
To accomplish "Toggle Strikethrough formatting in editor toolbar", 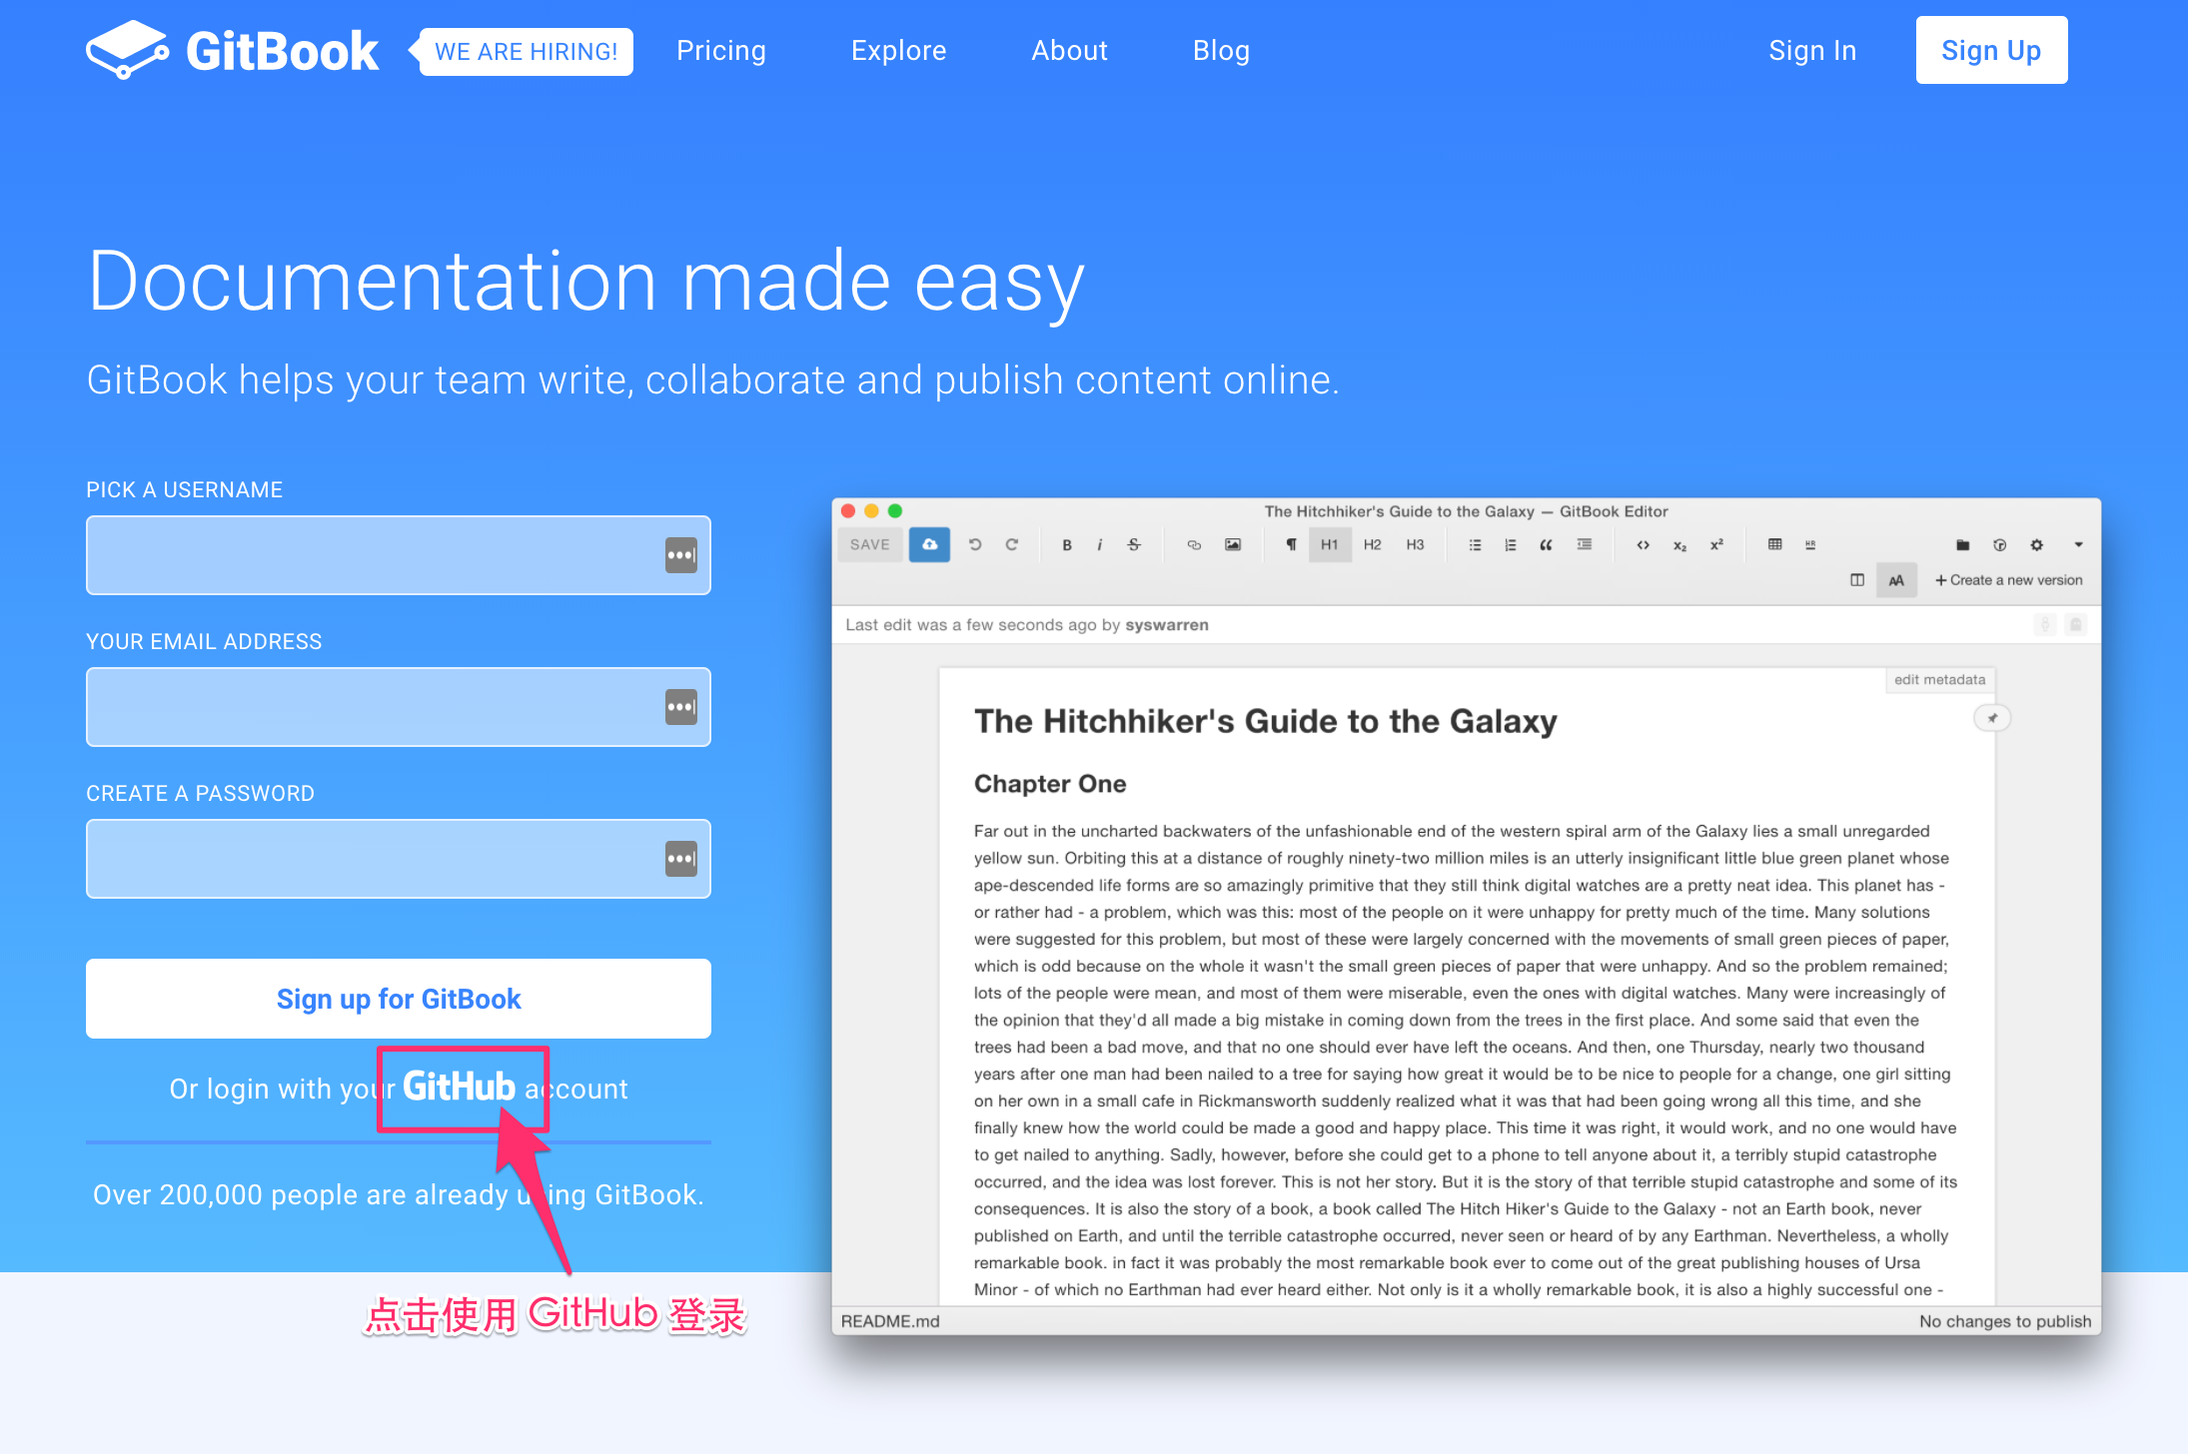I will (x=1134, y=545).
